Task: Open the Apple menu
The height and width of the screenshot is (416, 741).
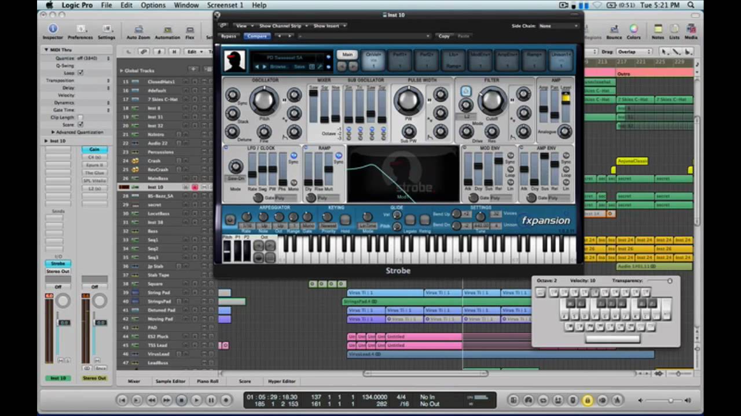Action: pos(49,5)
